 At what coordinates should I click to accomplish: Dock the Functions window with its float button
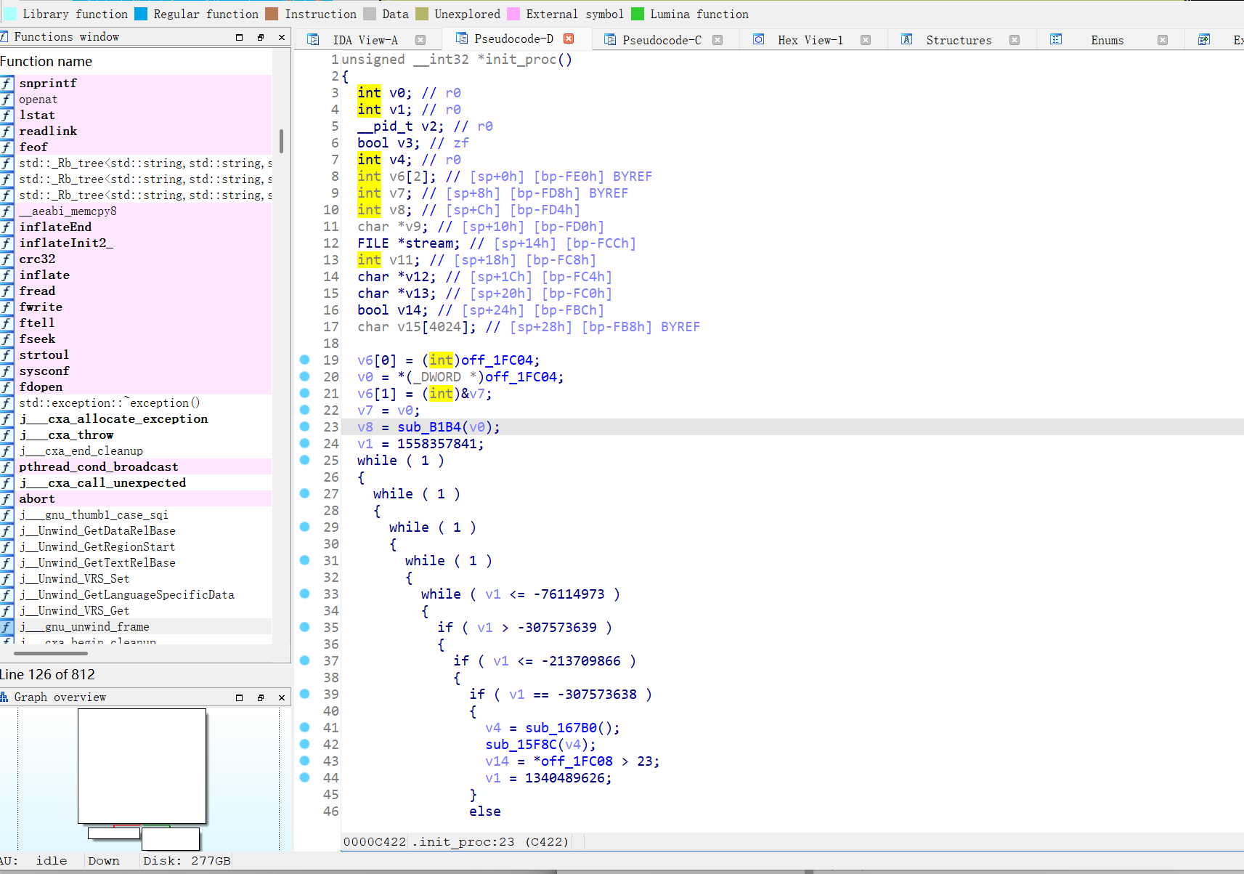261,37
